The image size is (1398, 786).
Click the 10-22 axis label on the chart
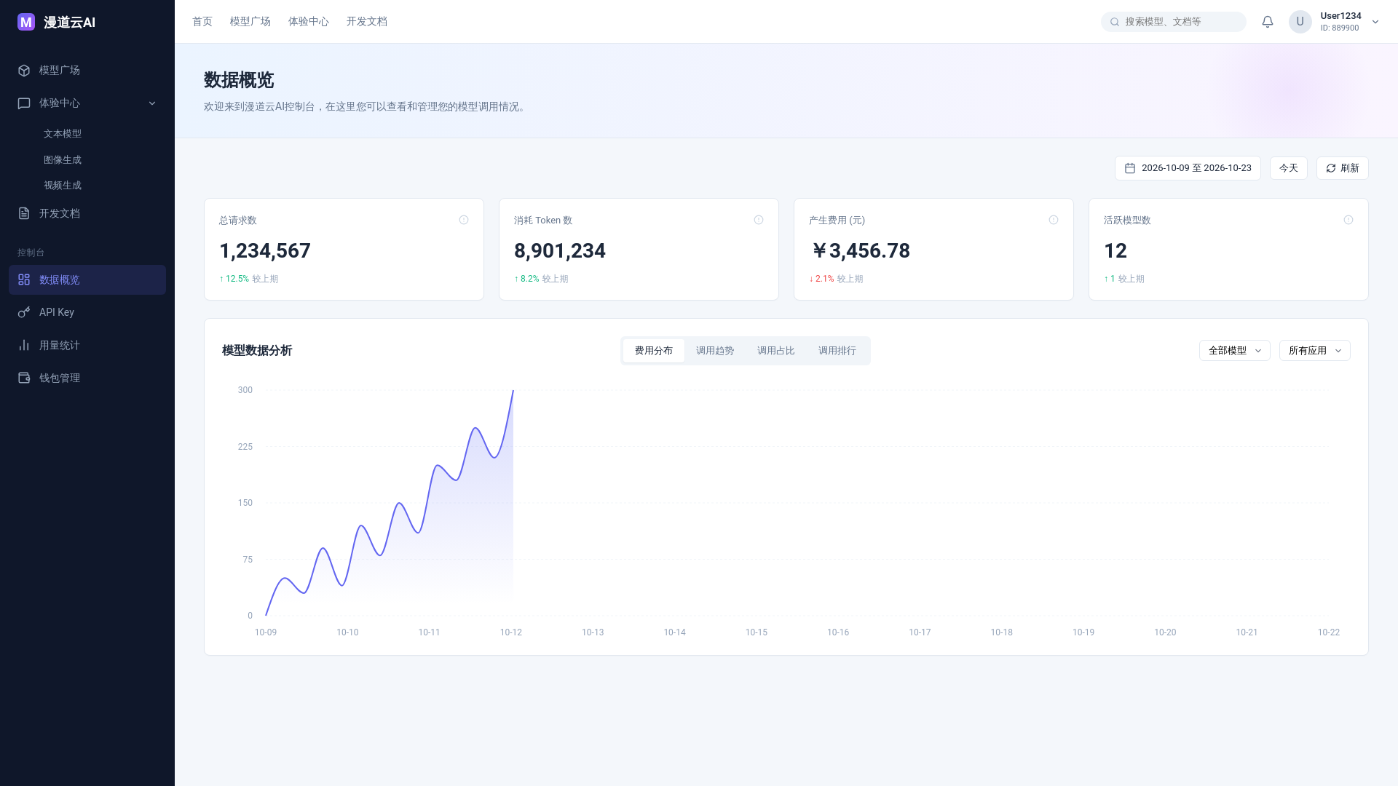pyautogui.click(x=1329, y=632)
